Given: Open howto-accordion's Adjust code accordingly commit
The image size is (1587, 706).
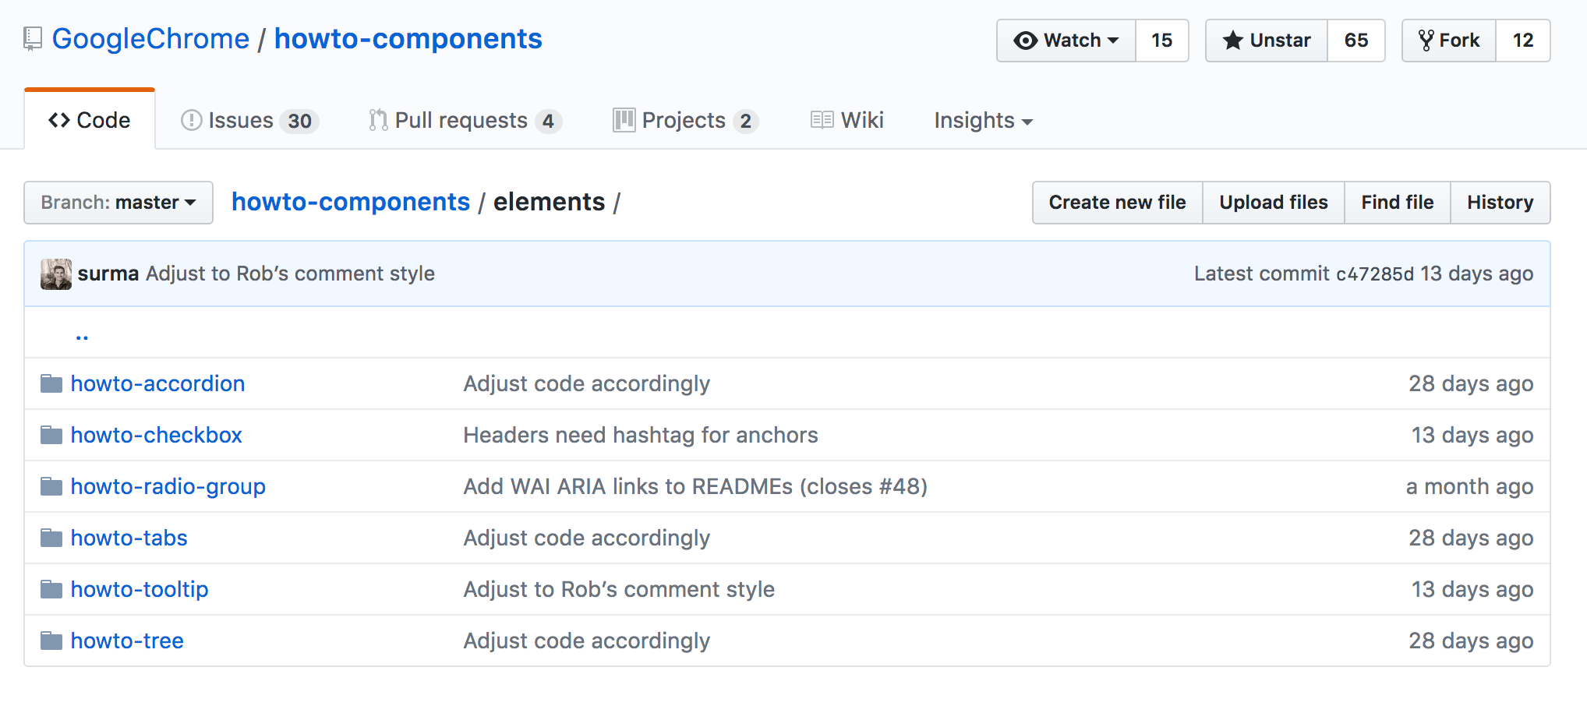Looking at the screenshot, I should point(587,384).
